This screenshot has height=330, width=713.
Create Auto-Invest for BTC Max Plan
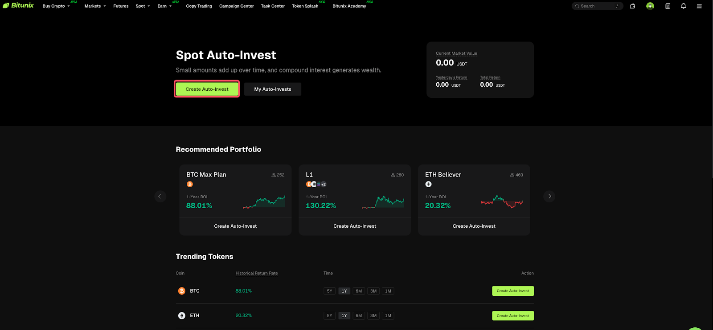click(235, 226)
